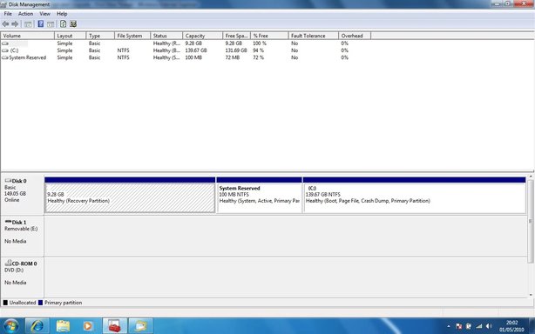Viewport: 535px width, 334px height.
Task: Sort by the Capacity column header
Action: click(202, 36)
